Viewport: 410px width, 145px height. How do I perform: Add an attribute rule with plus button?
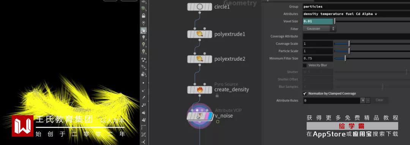click(363, 100)
